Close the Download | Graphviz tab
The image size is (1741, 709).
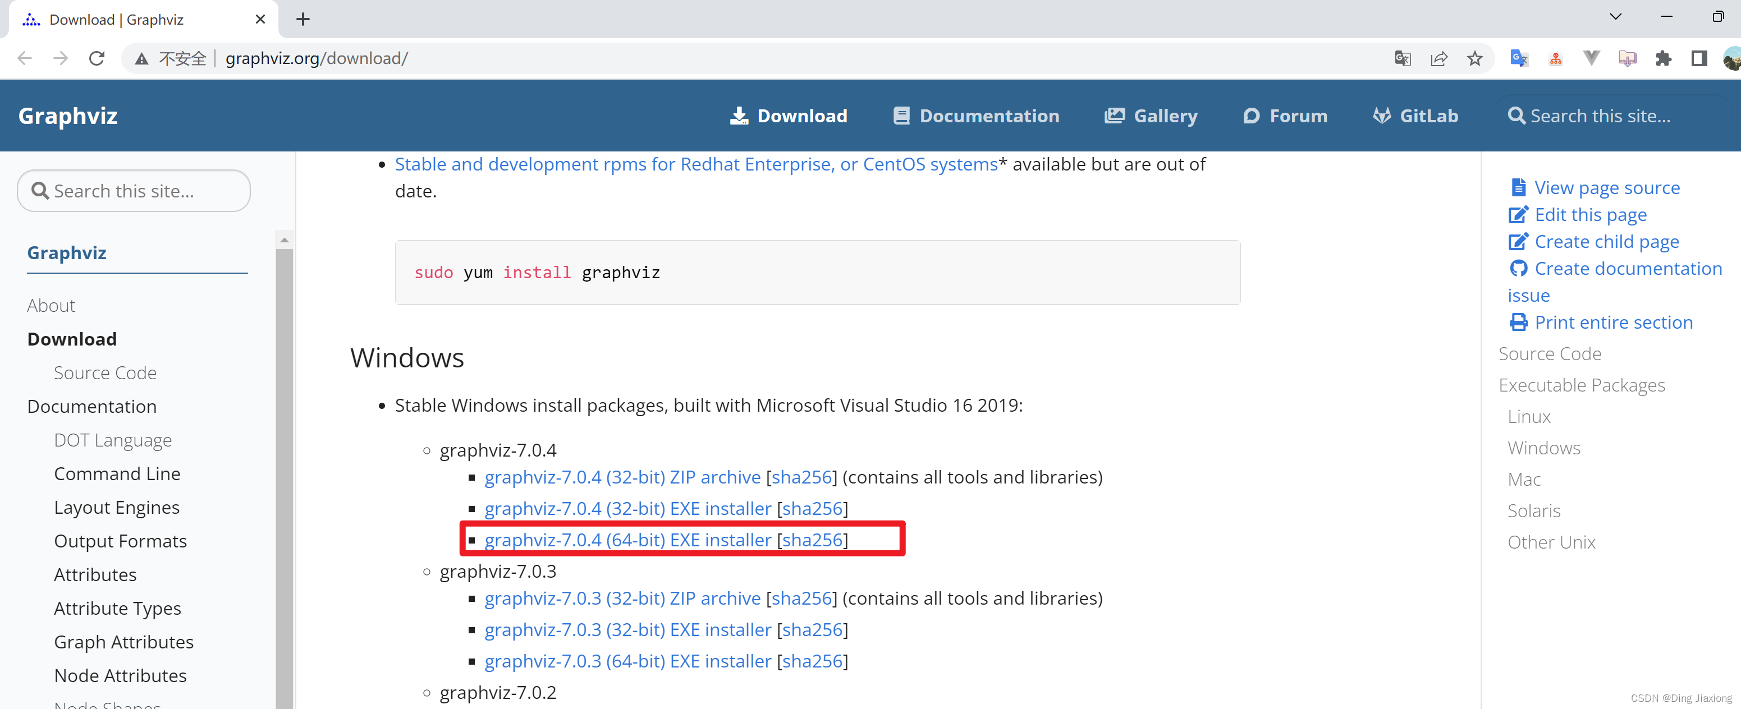pyautogui.click(x=260, y=20)
